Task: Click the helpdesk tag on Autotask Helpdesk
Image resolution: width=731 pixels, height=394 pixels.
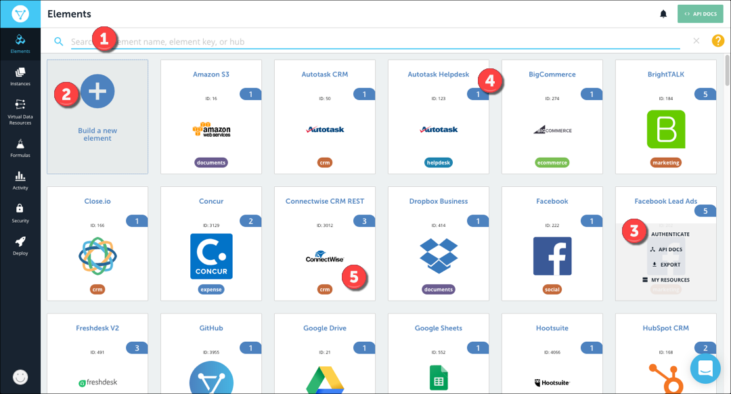Action: pos(439,162)
